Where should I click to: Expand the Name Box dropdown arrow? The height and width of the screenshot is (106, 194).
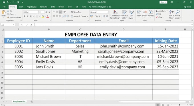[x=13, y=25]
